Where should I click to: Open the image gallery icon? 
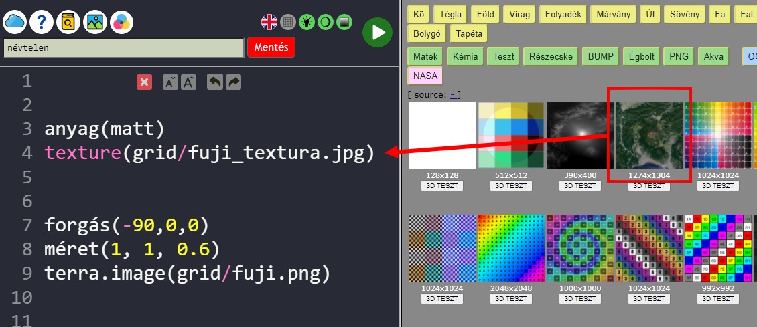pos(95,22)
